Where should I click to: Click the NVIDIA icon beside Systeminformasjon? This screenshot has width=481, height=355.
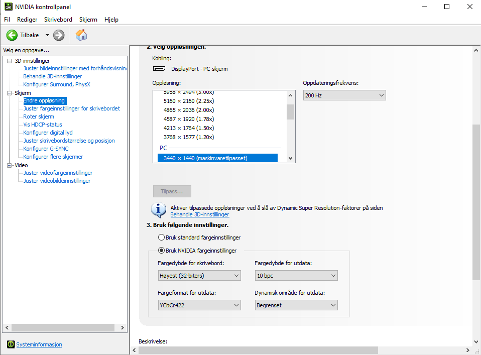11,344
